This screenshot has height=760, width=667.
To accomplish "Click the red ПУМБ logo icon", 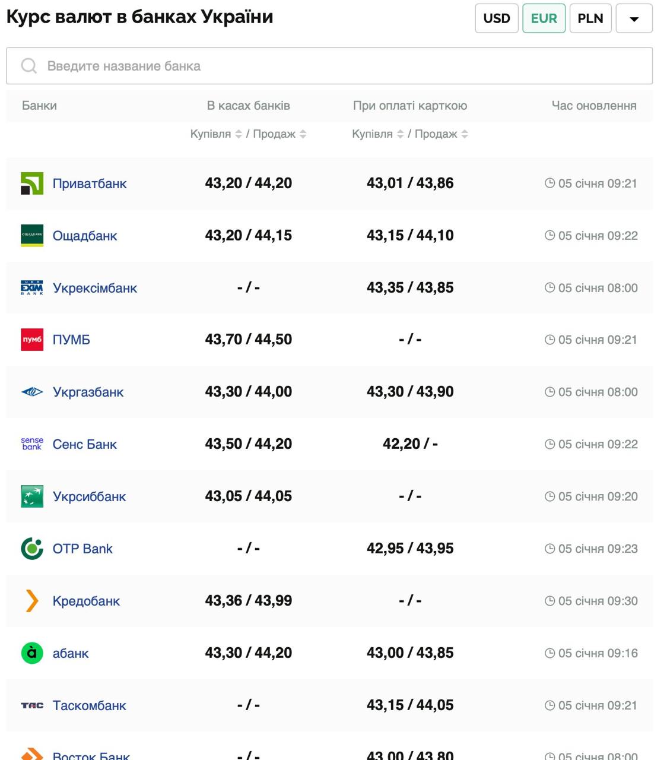I will pos(32,340).
